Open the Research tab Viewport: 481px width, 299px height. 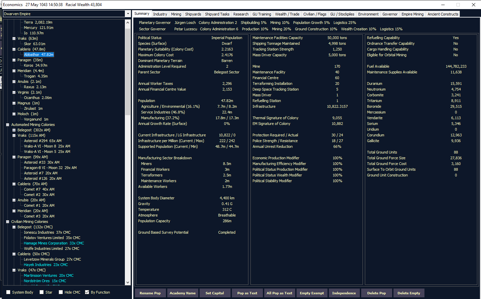241,14
